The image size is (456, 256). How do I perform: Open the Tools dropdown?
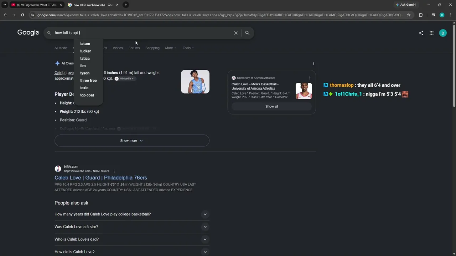pos(188,48)
